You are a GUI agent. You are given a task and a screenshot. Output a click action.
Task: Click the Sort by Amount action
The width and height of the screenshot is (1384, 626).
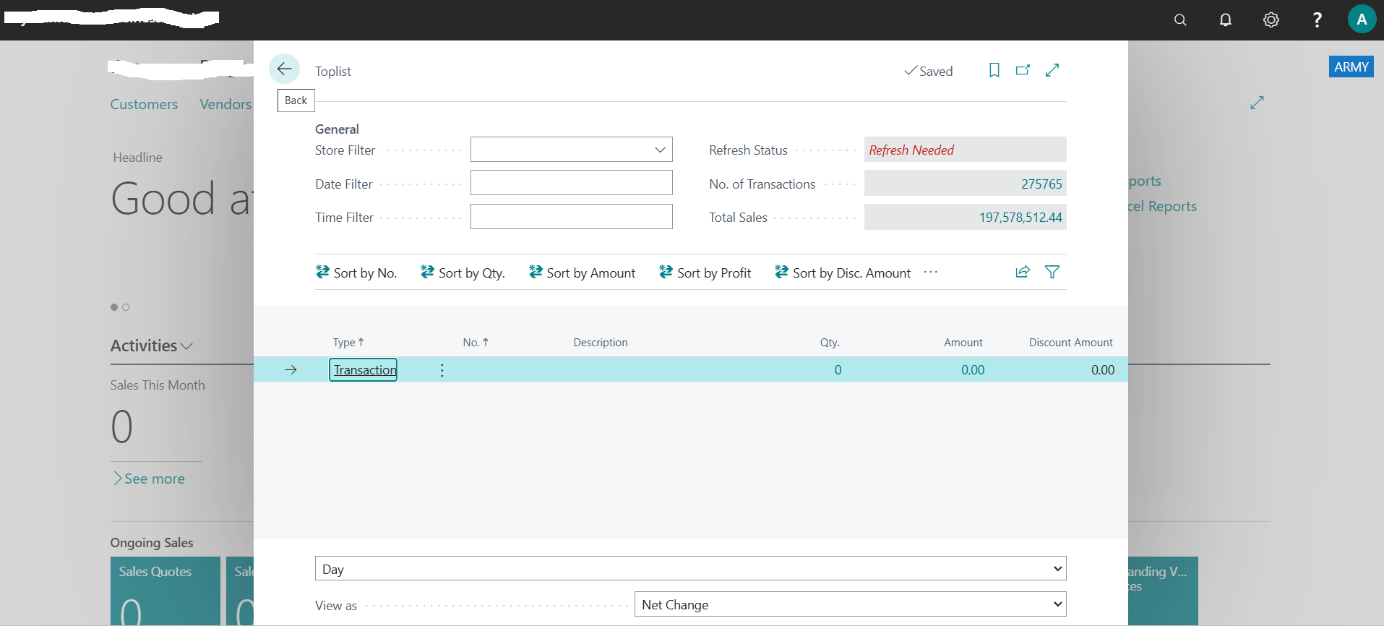(x=582, y=273)
